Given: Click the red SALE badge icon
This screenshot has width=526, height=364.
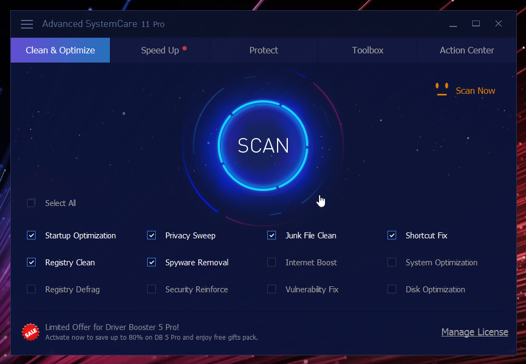Looking at the screenshot, I should 31,332.
